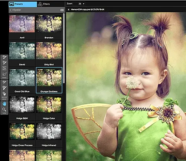Viewport: 186px width, 161px height.
Task: Click the Holga Infrared label
Action: tap(49, 145)
